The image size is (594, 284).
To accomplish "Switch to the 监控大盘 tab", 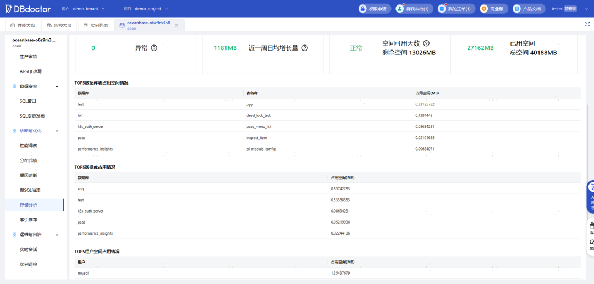I will tap(59, 25).
